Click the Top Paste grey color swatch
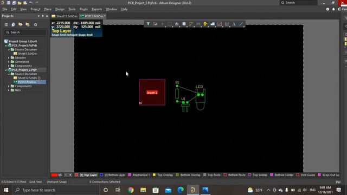This screenshot has width=347, height=195. coord(205,175)
